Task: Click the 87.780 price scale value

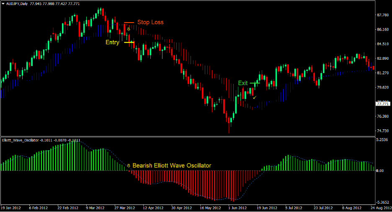Action: pyautogui.click(x=383, y=15)
